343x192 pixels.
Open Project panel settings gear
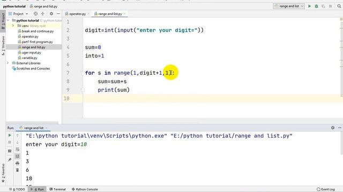click(51, 14)
